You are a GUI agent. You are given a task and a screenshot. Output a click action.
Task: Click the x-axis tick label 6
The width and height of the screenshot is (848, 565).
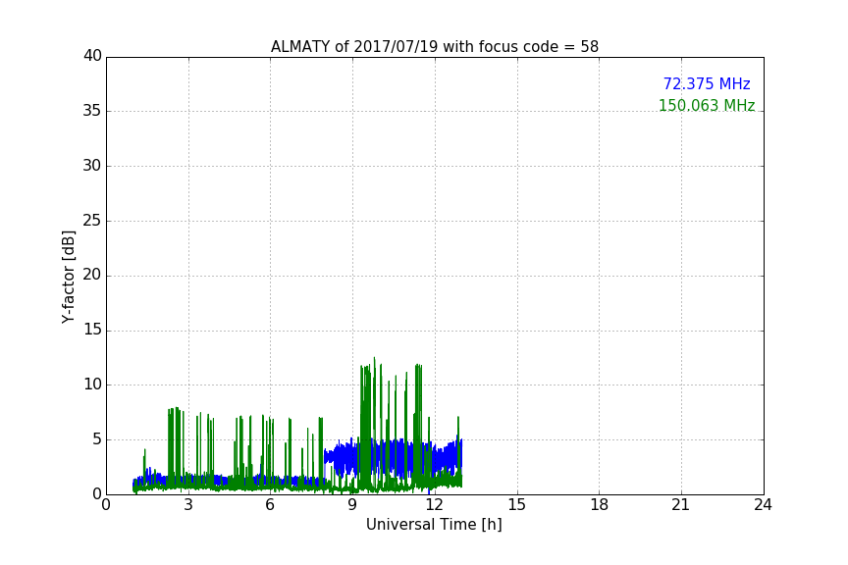click(x=270, y=505)
